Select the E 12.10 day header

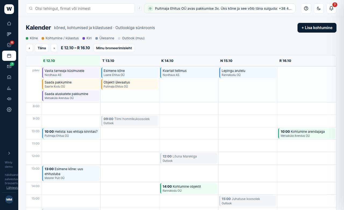pyautogui.click(x=71, y=61)
